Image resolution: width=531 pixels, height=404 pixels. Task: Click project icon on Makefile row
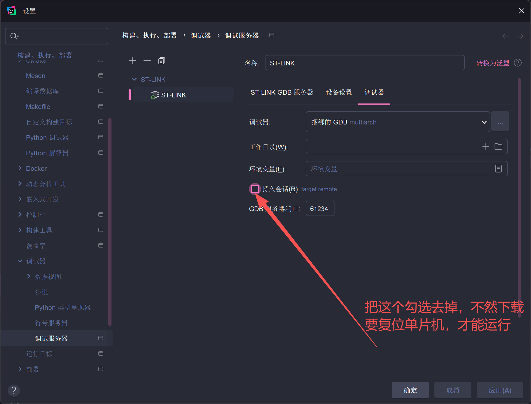pyautogui.click(x=101, y=106)
